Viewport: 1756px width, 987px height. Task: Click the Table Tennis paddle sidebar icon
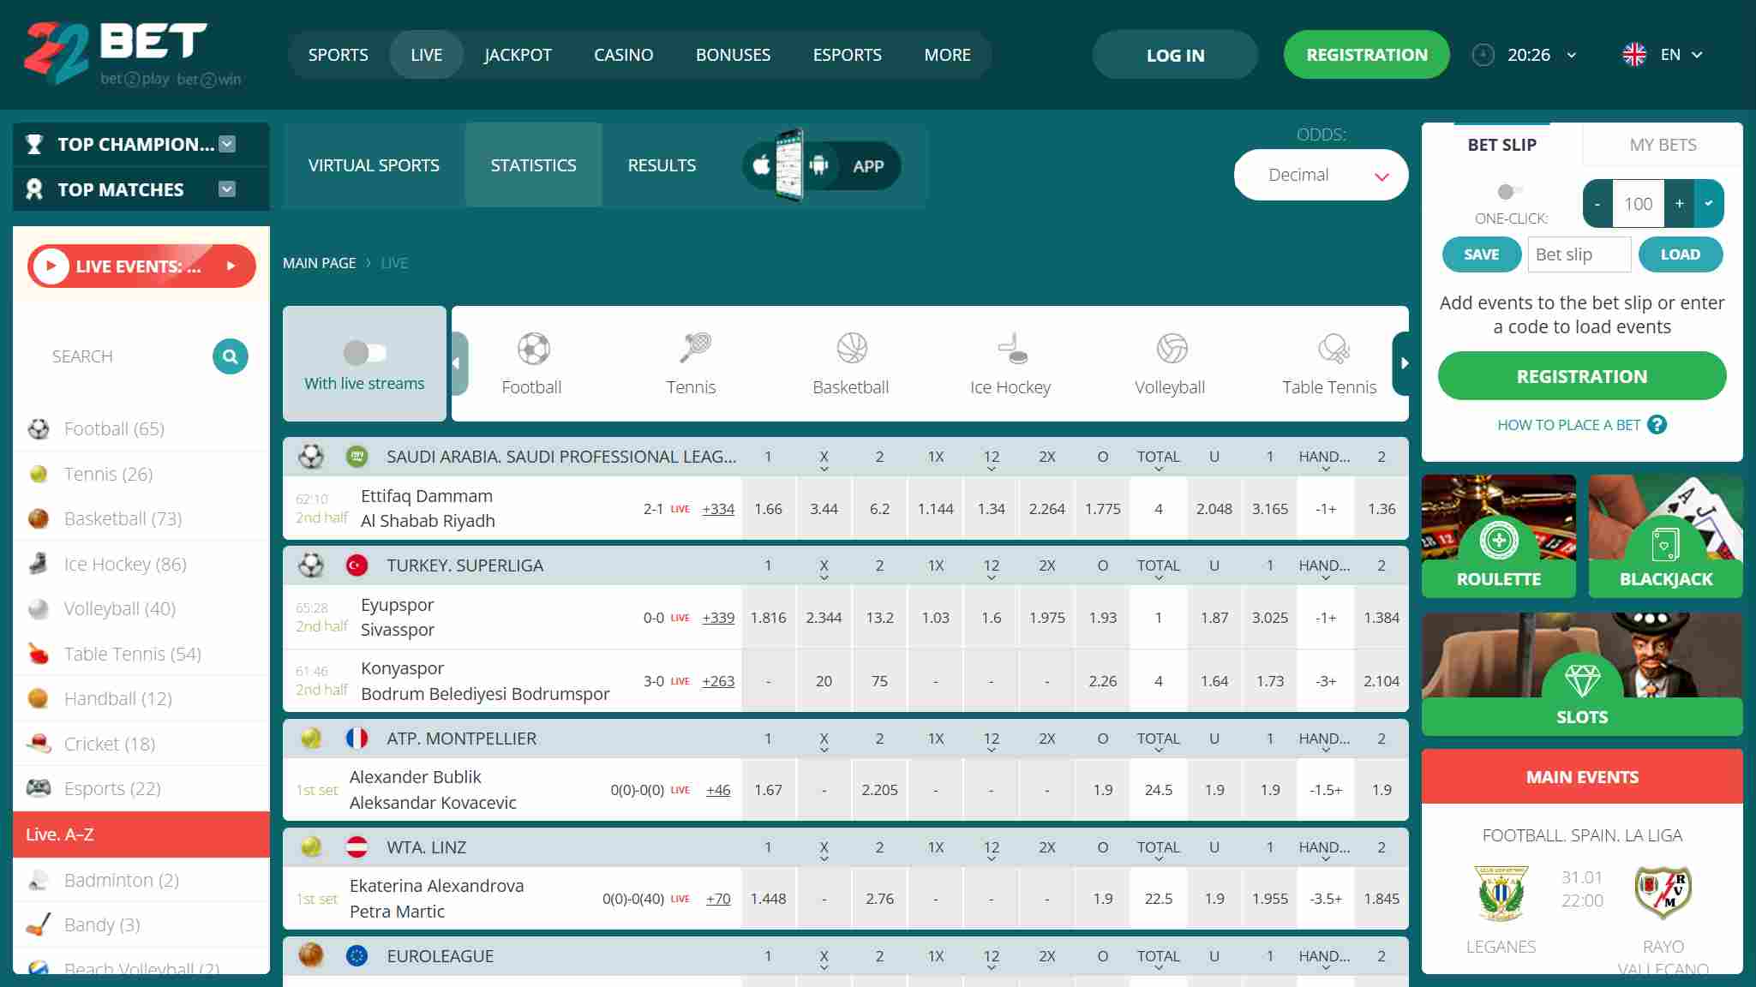point(38,653)
